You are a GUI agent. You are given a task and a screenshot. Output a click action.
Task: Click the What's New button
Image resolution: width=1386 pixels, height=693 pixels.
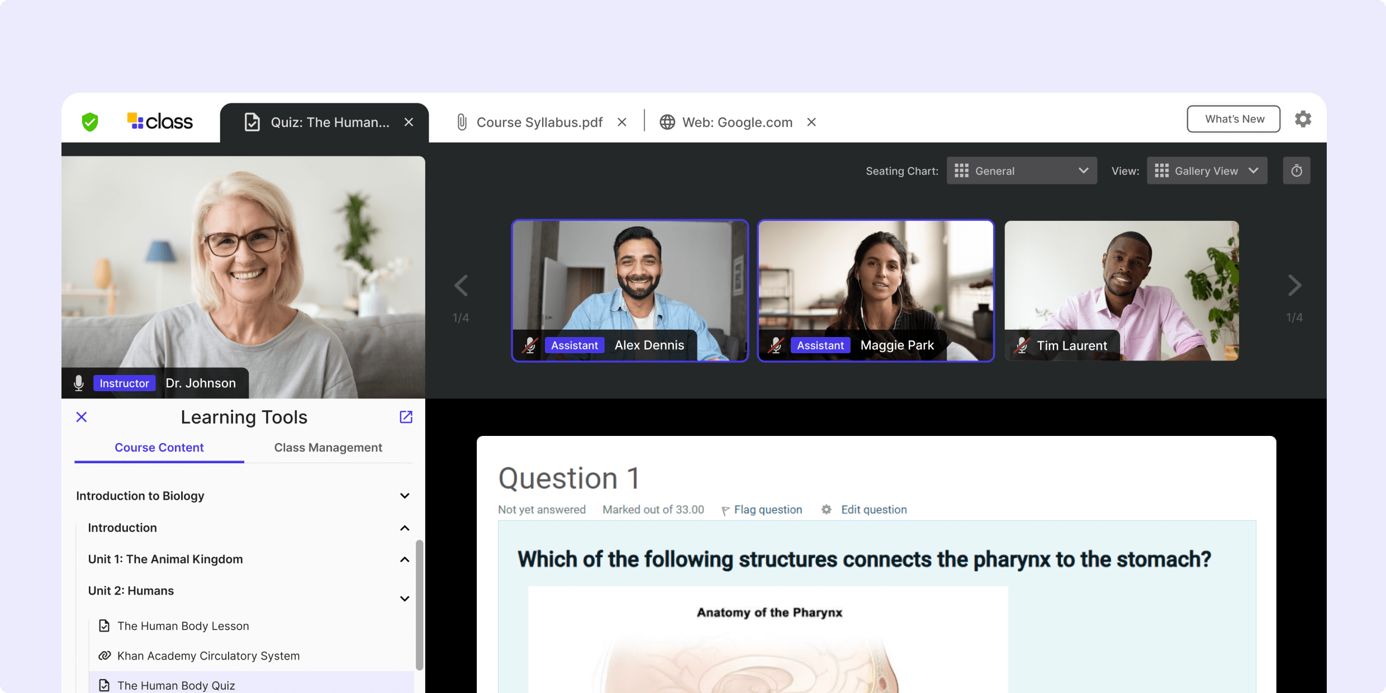(1233, 118)
